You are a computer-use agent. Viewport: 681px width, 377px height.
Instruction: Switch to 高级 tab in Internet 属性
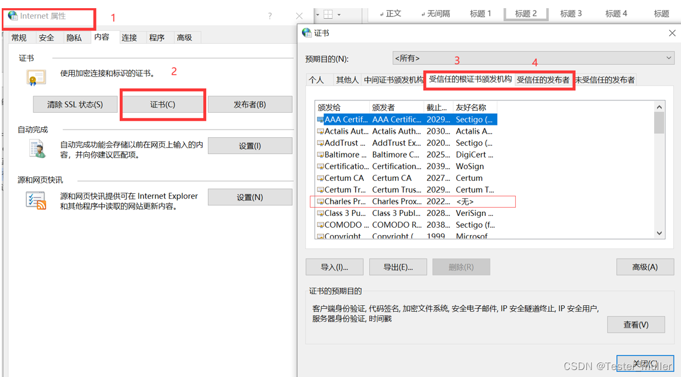tap(185, 38)
